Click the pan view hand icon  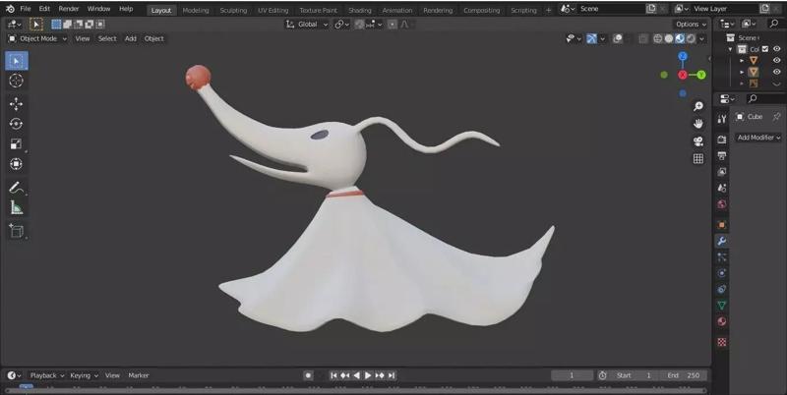(x=698, y=123)
